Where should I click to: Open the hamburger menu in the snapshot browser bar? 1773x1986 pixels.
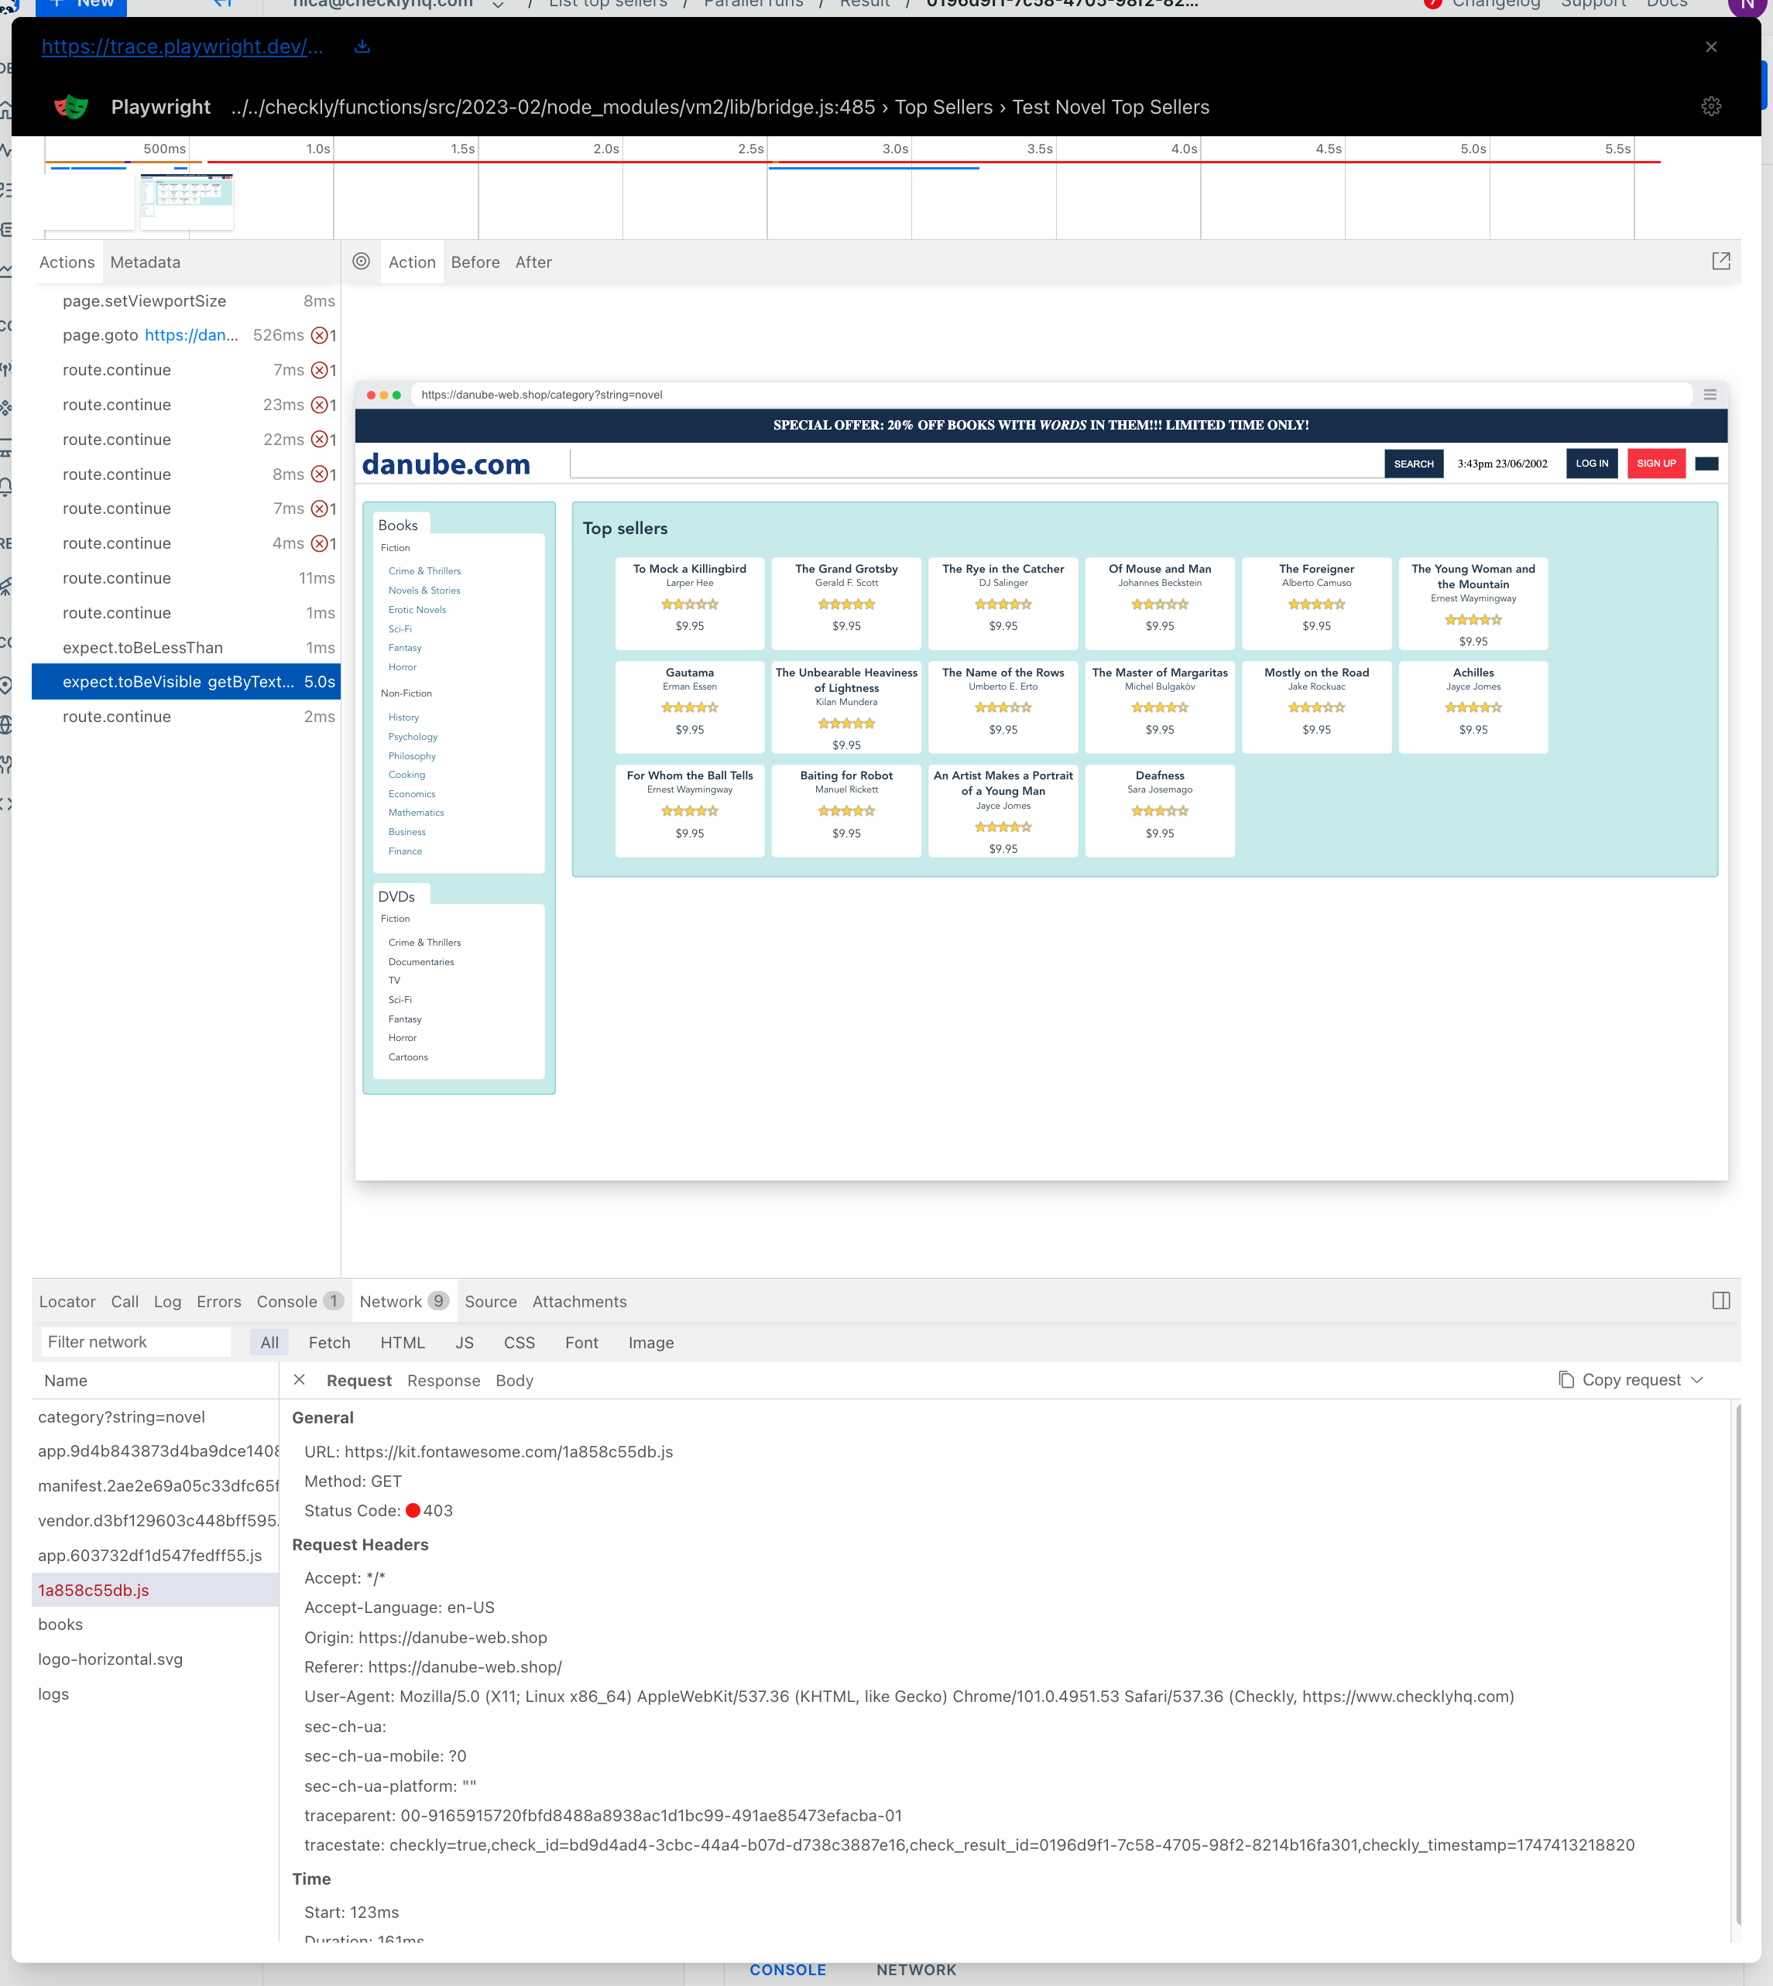pyautogui.click(x=1710, y=395)
